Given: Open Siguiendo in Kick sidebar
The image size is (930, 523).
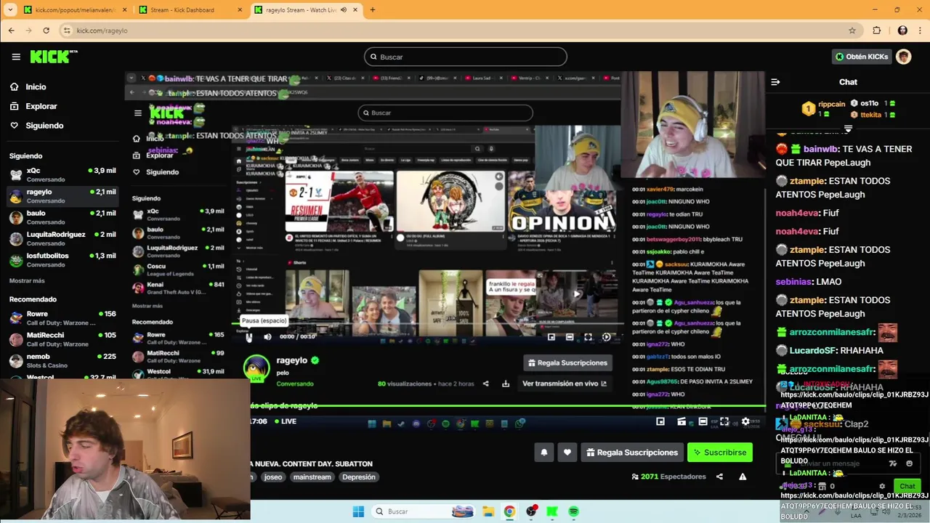Looking at the screenshot, I should pos(37,126).
